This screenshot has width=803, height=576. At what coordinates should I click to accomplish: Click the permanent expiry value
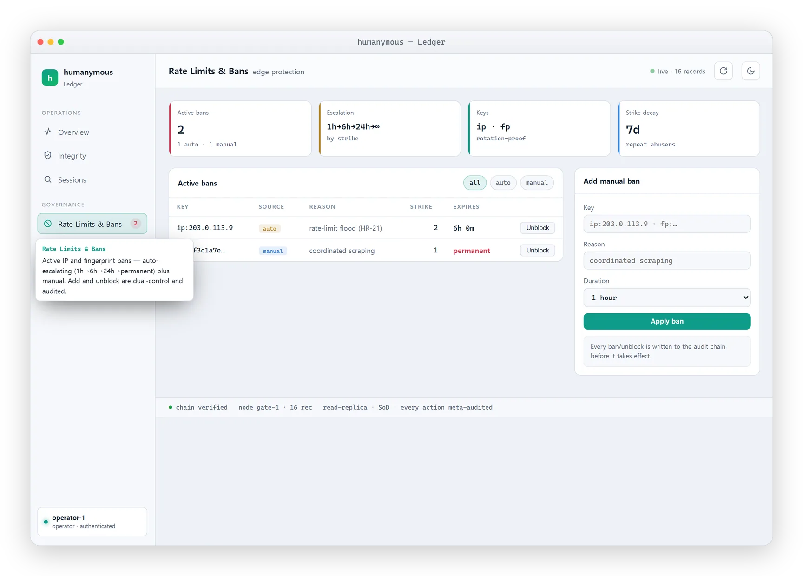(x=472, y=251)
